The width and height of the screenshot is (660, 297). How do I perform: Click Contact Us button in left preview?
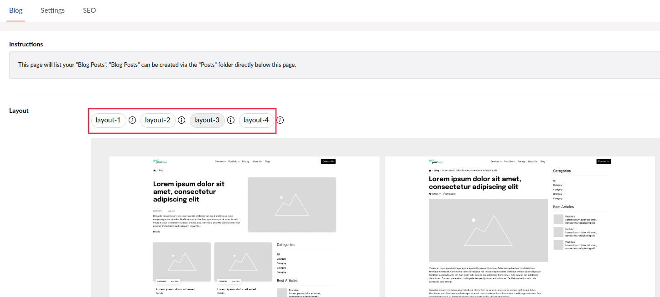click(x=328, y=161)
